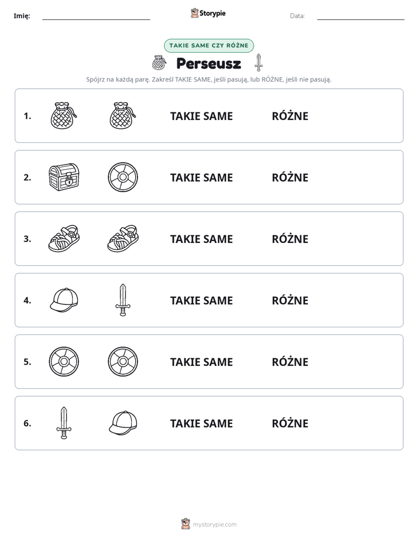Click the left sandal picture in row 3
Viewport: 418px width, 541px height.
click(x=64, y=238)
